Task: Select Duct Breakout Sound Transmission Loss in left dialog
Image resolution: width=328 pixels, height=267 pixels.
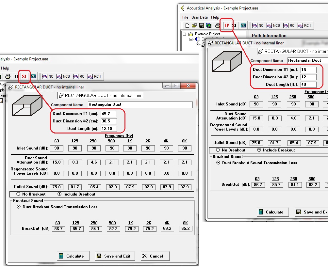Action: 19,207
